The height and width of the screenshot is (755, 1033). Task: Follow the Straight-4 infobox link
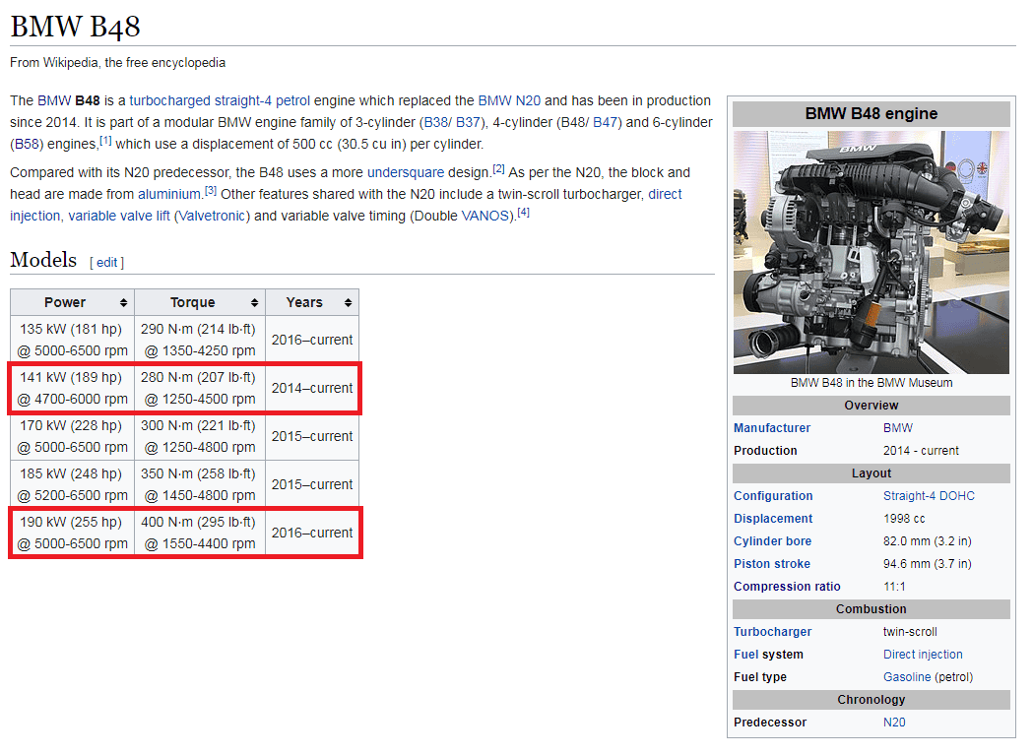point(909,496)
